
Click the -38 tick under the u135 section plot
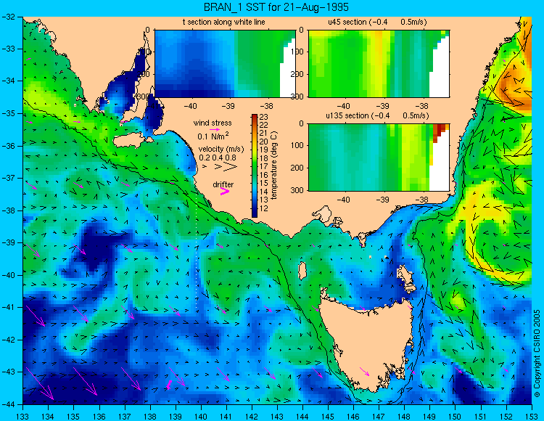pyautogui.click(x=422, y=200)
